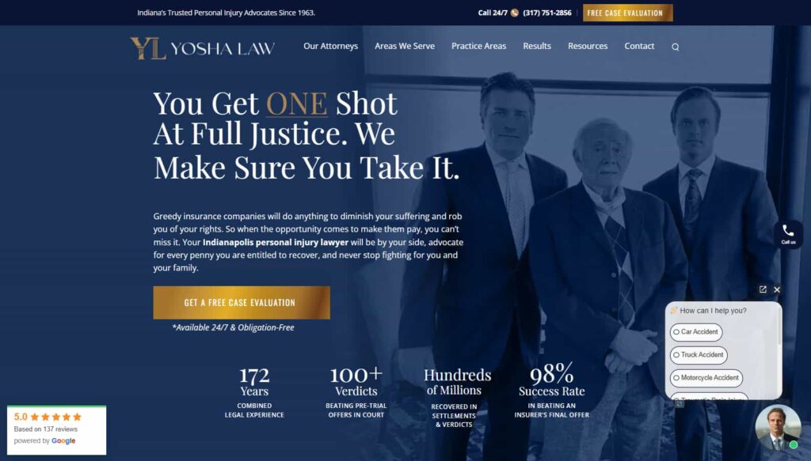The image size is (811, 461).
Task: Open the Our Attorneys menu item
Action: point(330,46)
